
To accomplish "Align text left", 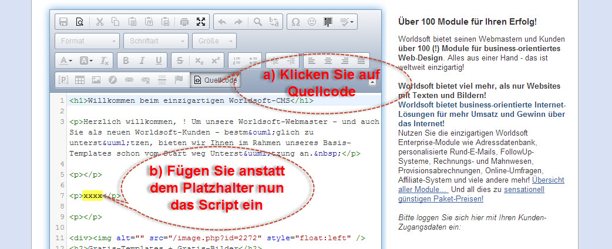I will pos(311,60).
